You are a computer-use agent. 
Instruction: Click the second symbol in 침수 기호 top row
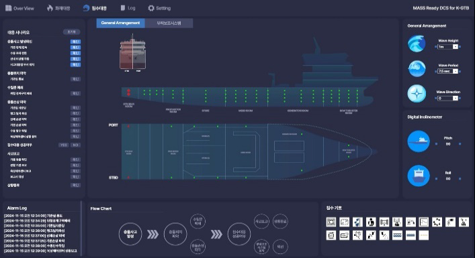(x=345, y=222)
